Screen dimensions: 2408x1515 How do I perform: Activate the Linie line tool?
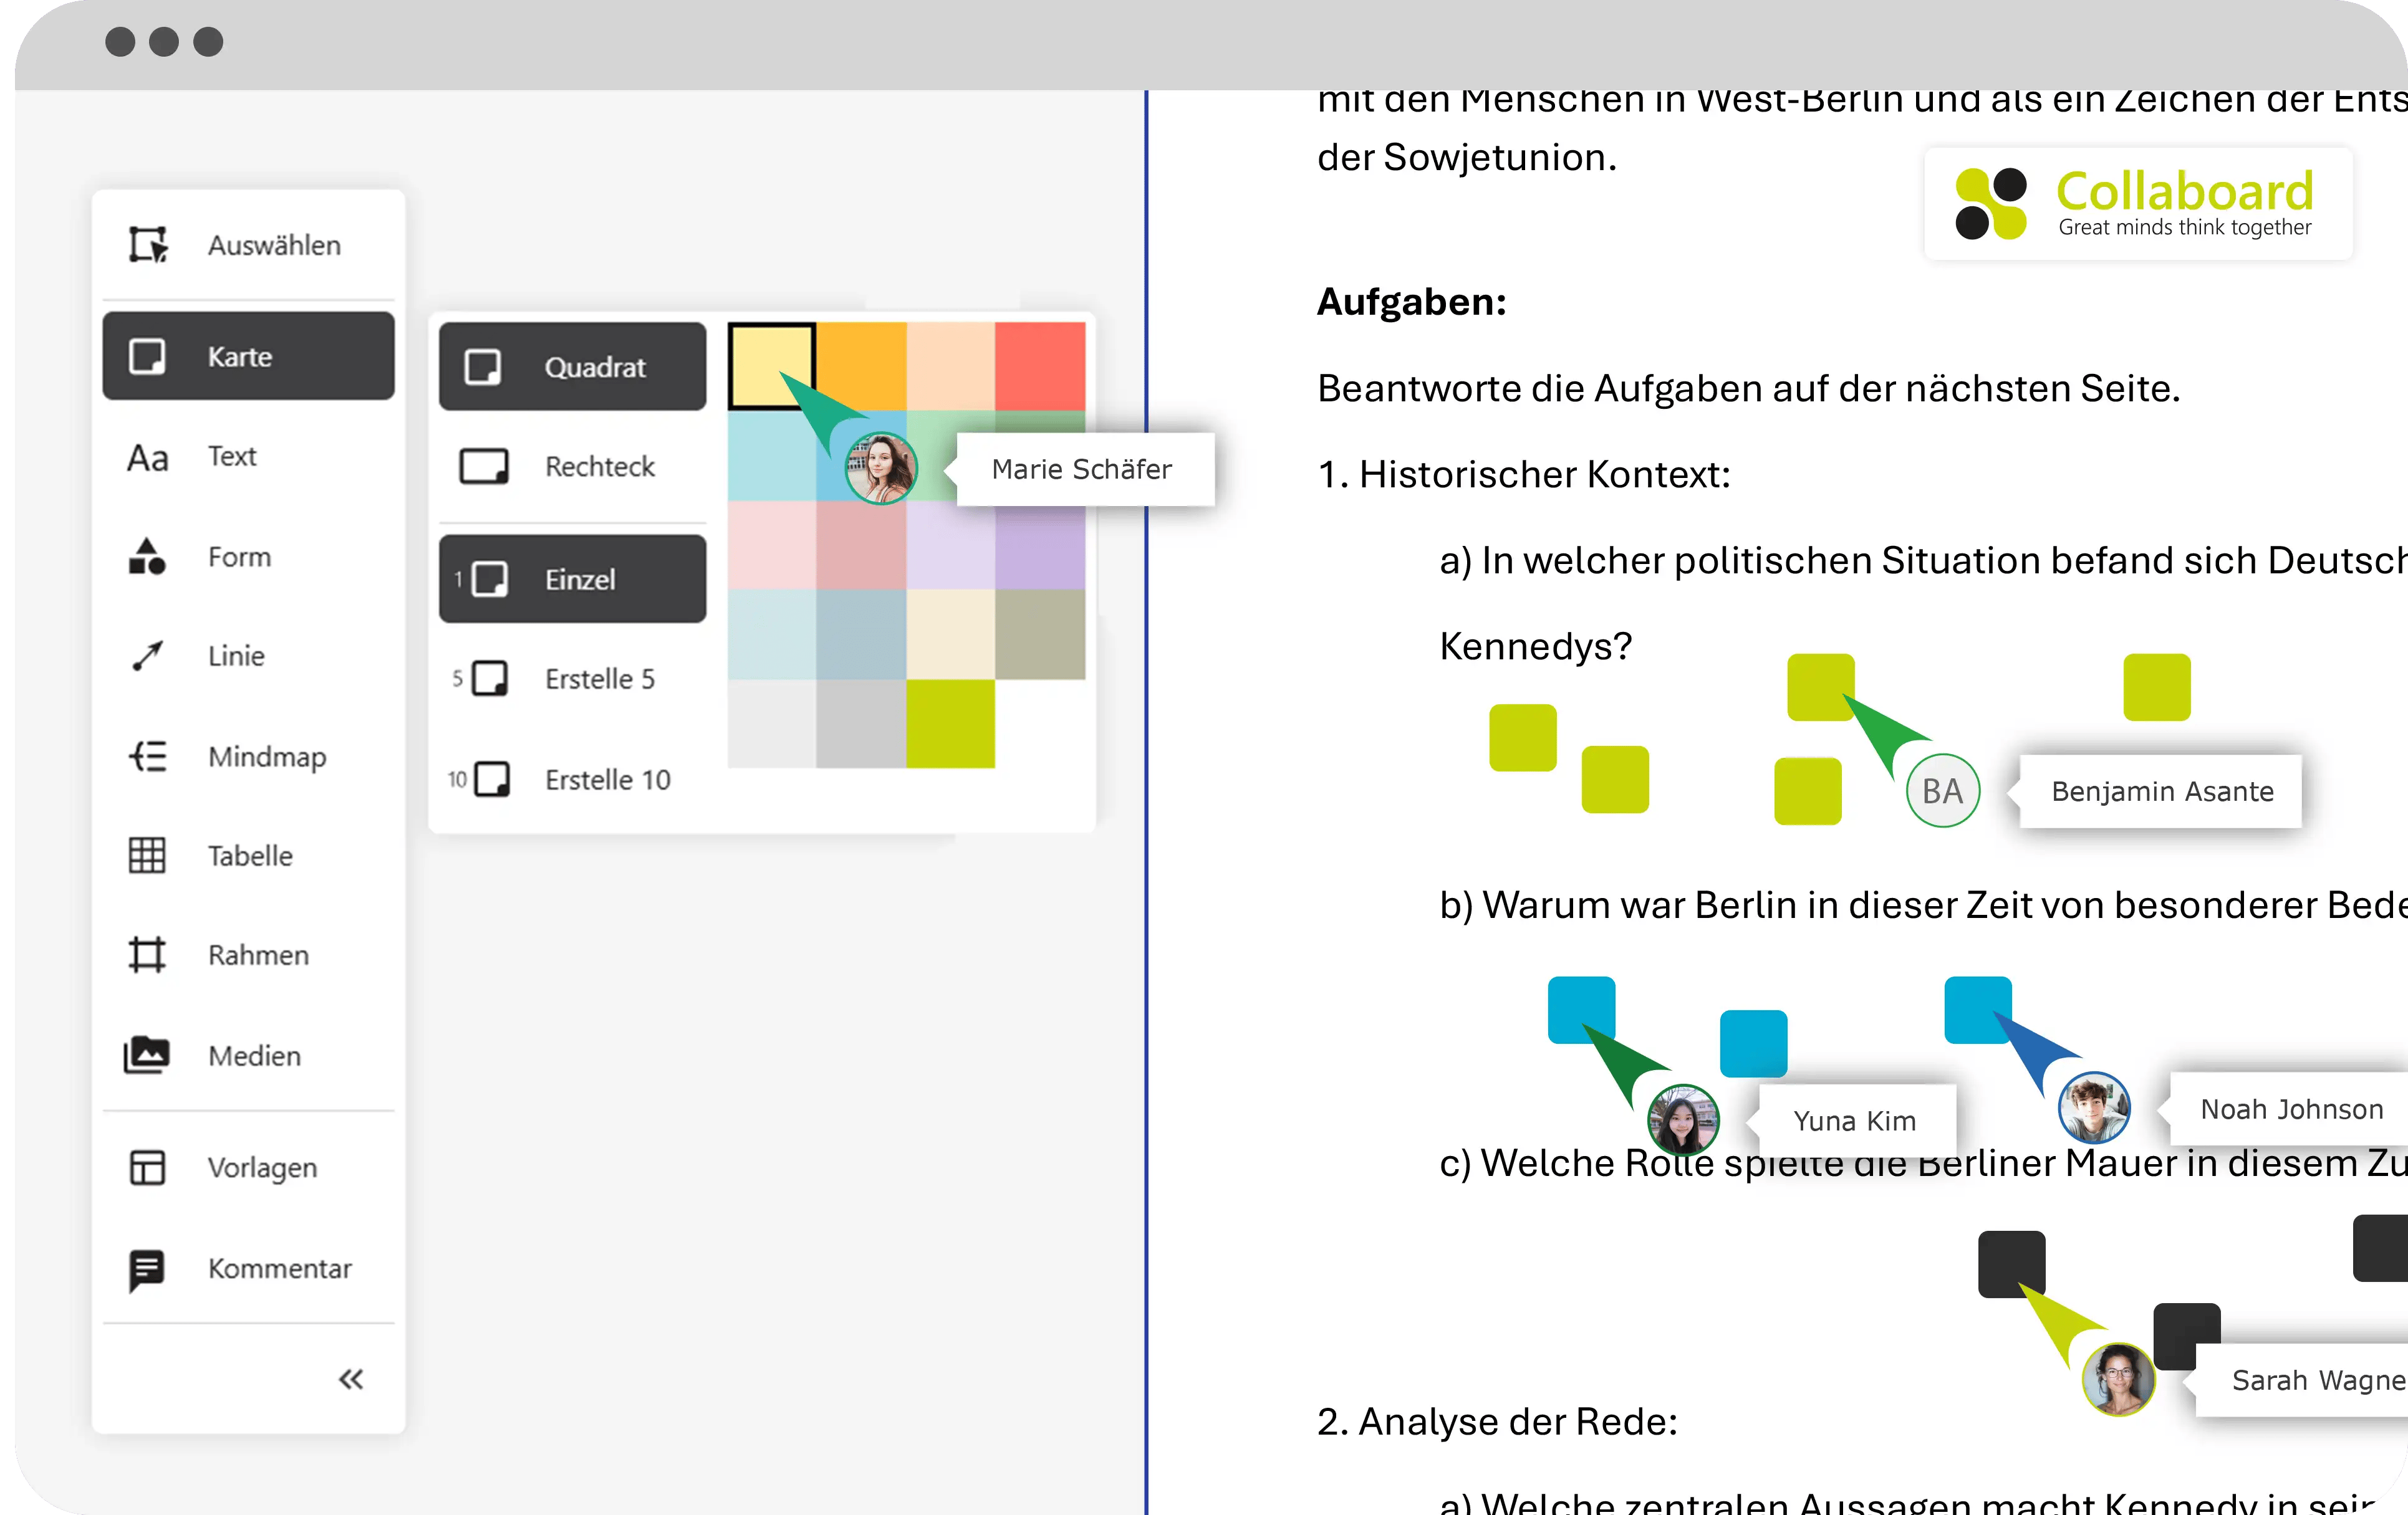point(248,656)
